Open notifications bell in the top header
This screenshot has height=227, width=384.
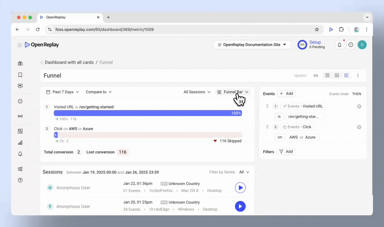[340, 45]
